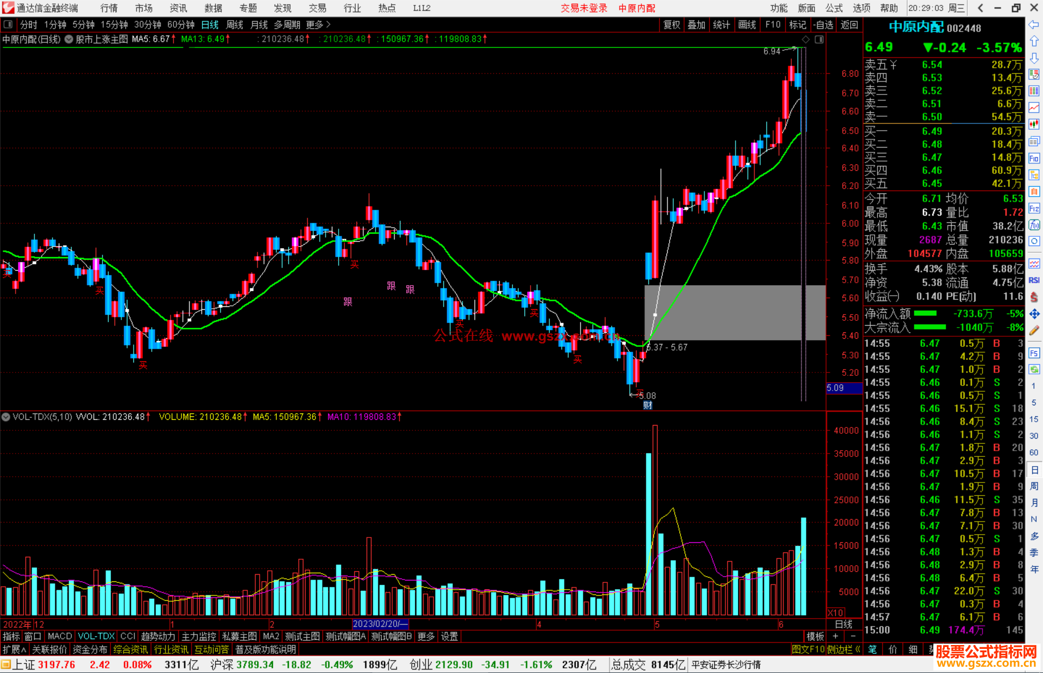1043x673 pixels.
Task: Click the back arrow sidebar icon
Action: click(x=1034, y=25)
